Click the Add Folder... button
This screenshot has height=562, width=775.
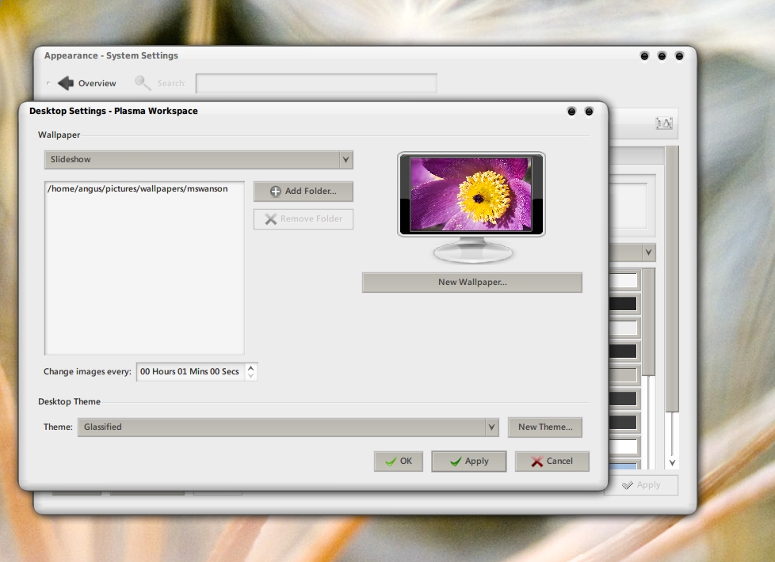304,191
